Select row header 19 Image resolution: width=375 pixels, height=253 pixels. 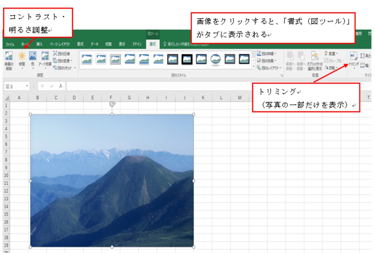click(x=6, y=245)
